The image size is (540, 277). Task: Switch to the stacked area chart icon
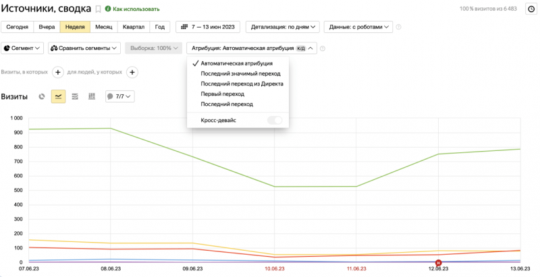(75, 96)
